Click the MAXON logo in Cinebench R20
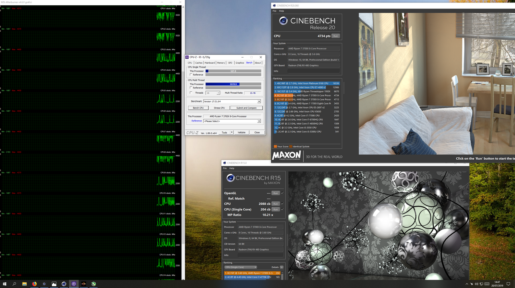515x288 pixels. pos(286,155)
